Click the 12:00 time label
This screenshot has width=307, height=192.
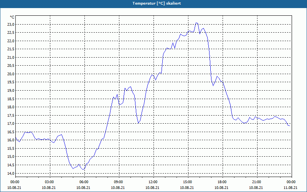tap(153, 182)
